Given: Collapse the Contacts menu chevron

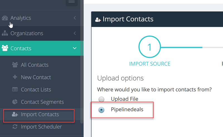Looking at the screenshot, I should click(x=75, y=48).
